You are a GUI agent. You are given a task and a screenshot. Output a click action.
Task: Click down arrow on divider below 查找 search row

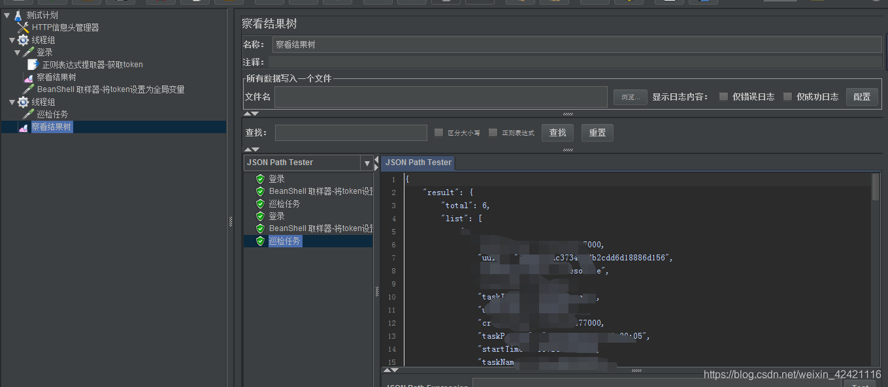255,149
